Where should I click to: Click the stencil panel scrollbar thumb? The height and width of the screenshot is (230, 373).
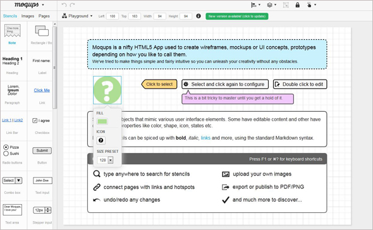coord(55,68)
